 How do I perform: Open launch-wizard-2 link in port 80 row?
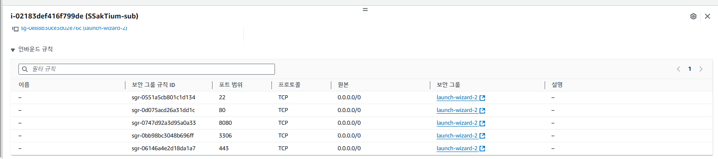click(457, 110)
